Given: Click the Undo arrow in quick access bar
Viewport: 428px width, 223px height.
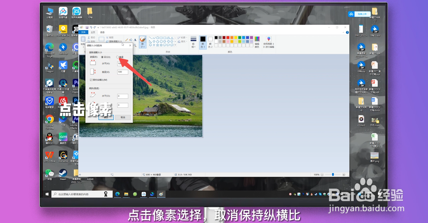Looking at the screenshot, I should tap(91, 27).
